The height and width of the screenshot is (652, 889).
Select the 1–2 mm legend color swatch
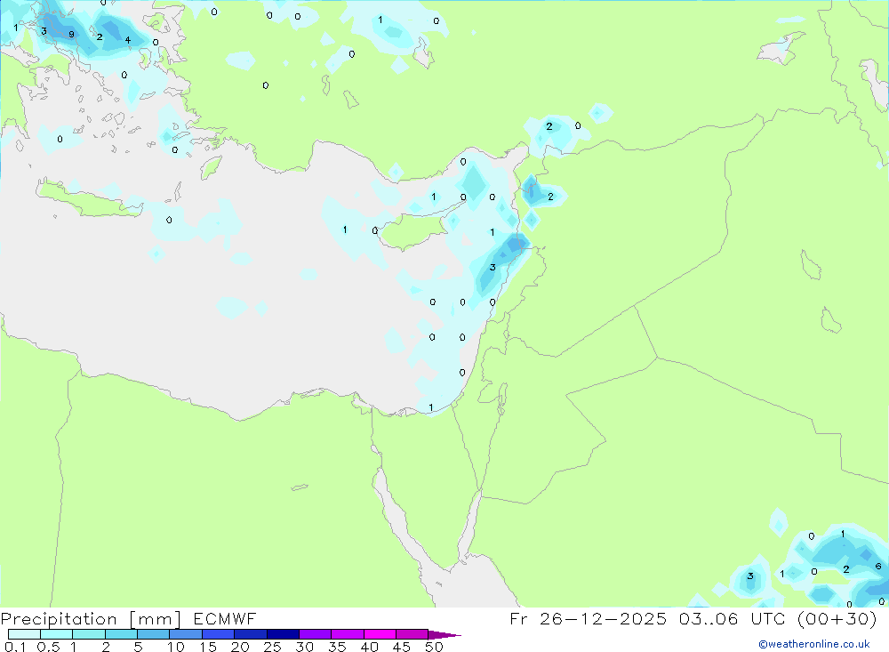88,634
